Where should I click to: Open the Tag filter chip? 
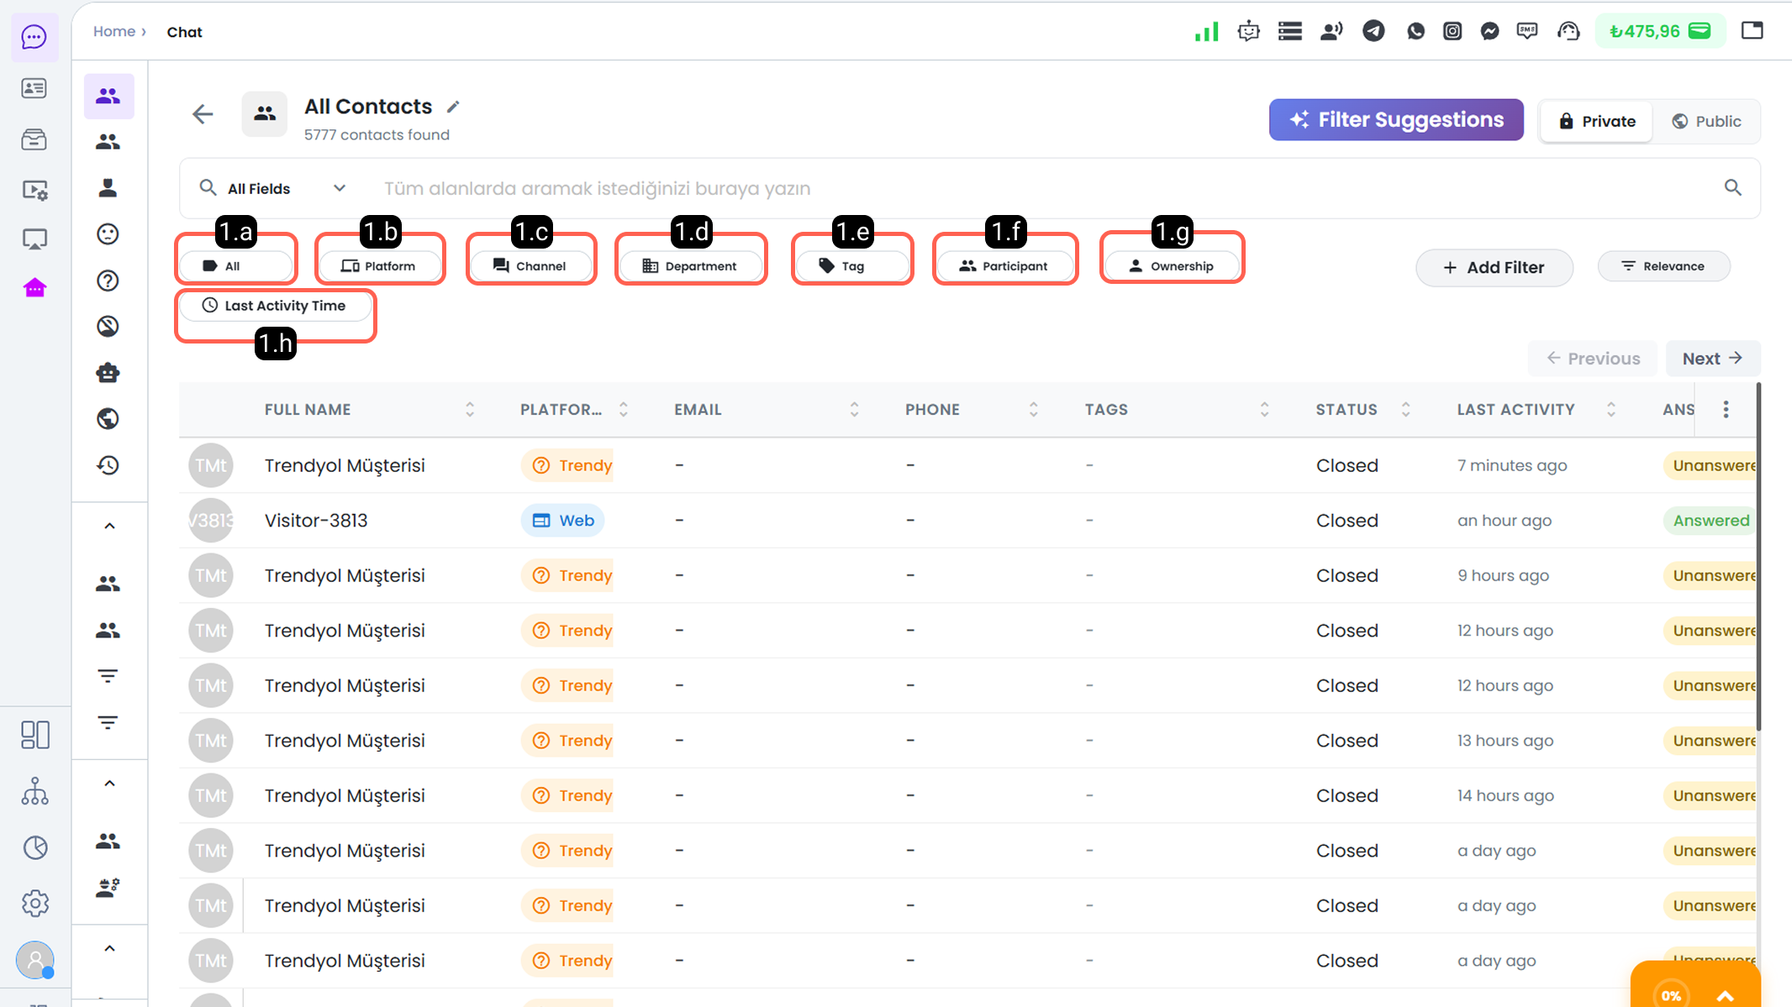click(x=852, y=266)
